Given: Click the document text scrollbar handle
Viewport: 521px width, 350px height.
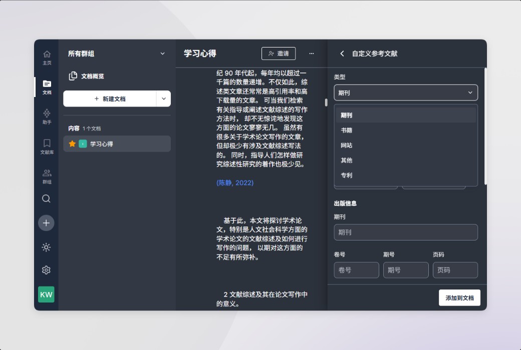Looking at the screenshot, I should pyautogui.click(x=326, y=102).
